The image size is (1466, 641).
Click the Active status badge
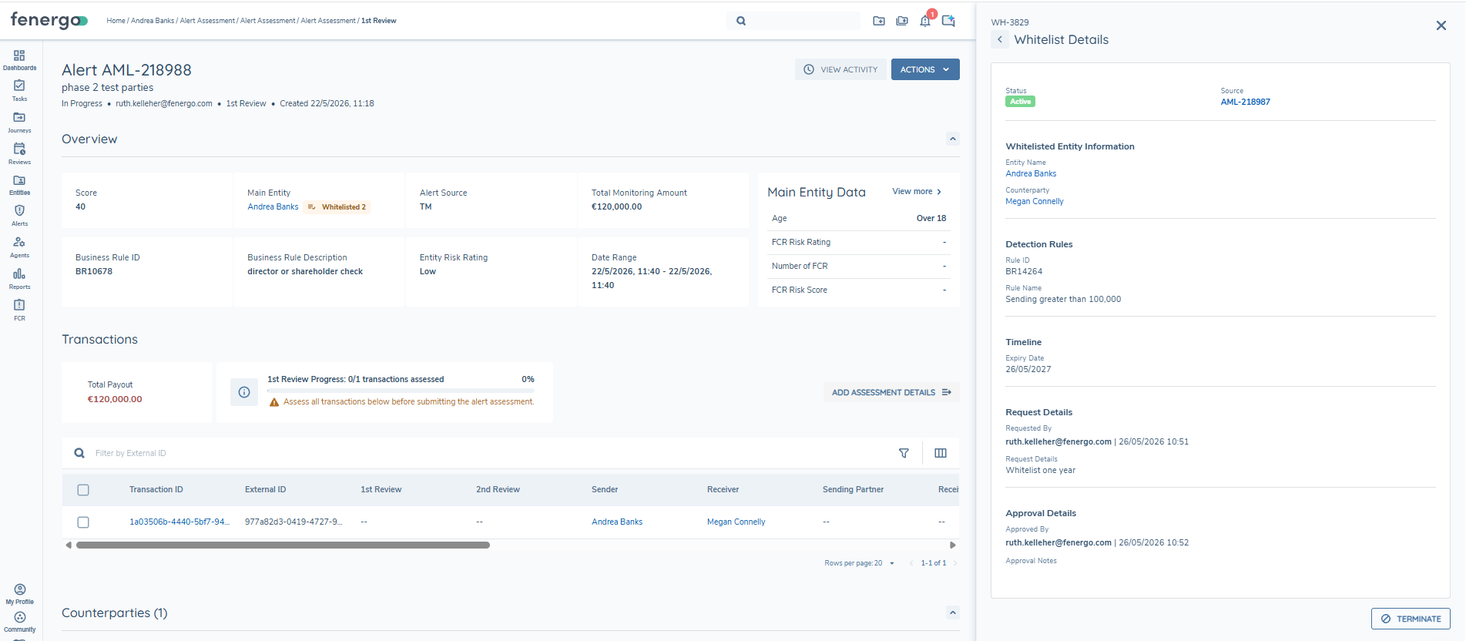(x=1020, y=102)
